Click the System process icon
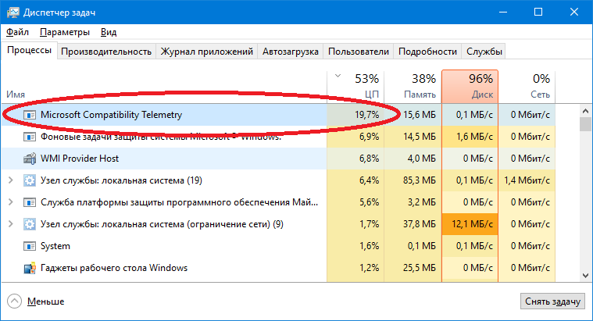 coord(30,246)
